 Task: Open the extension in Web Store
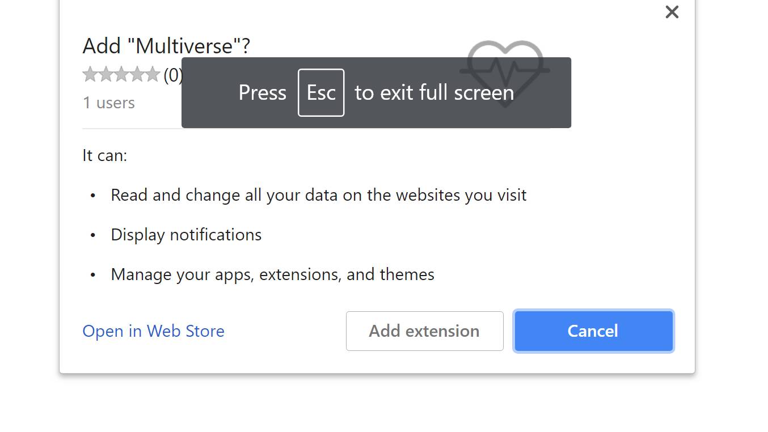coord(153,331)
